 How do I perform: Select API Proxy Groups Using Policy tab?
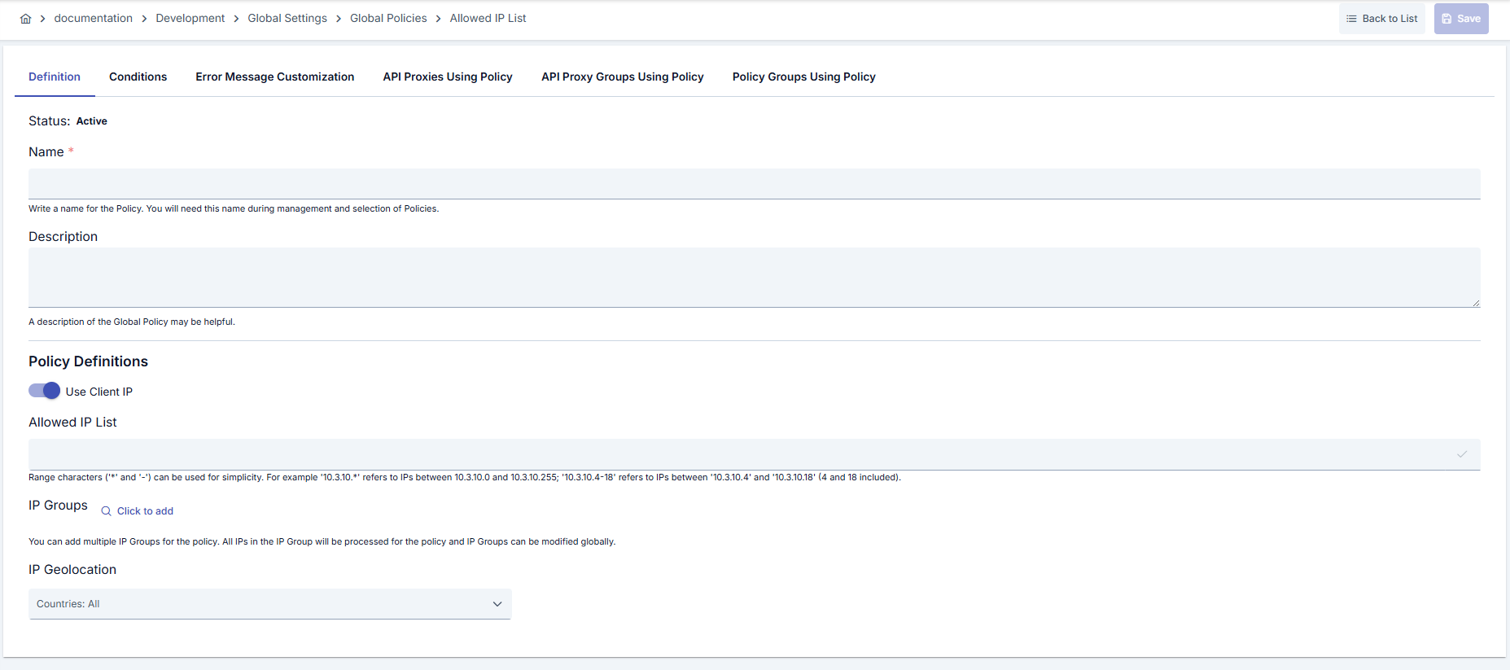[x=622, y=77]
